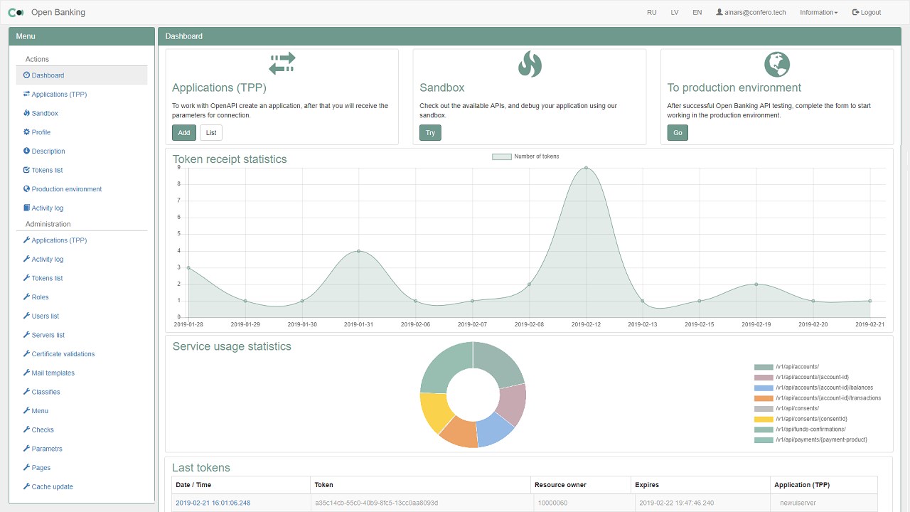910x512 pixels.
Task: Click the Profile gear icon
Action: [26, 132]
